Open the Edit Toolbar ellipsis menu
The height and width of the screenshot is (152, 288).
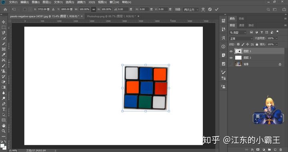point(4,136)
